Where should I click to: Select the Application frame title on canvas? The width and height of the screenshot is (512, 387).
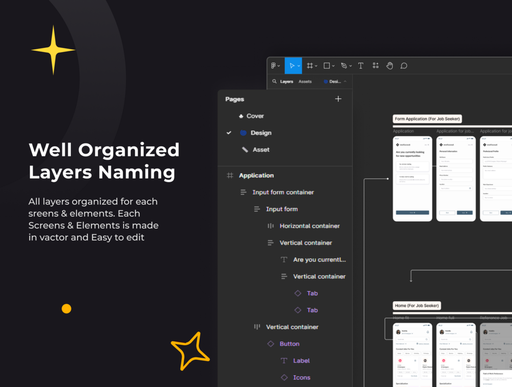point(403,131)
